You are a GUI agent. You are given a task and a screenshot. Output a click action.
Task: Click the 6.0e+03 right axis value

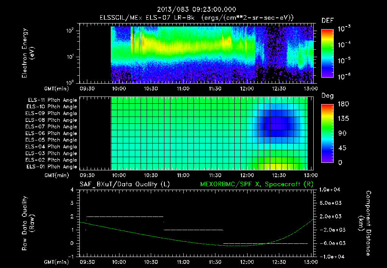coord(331,203)
